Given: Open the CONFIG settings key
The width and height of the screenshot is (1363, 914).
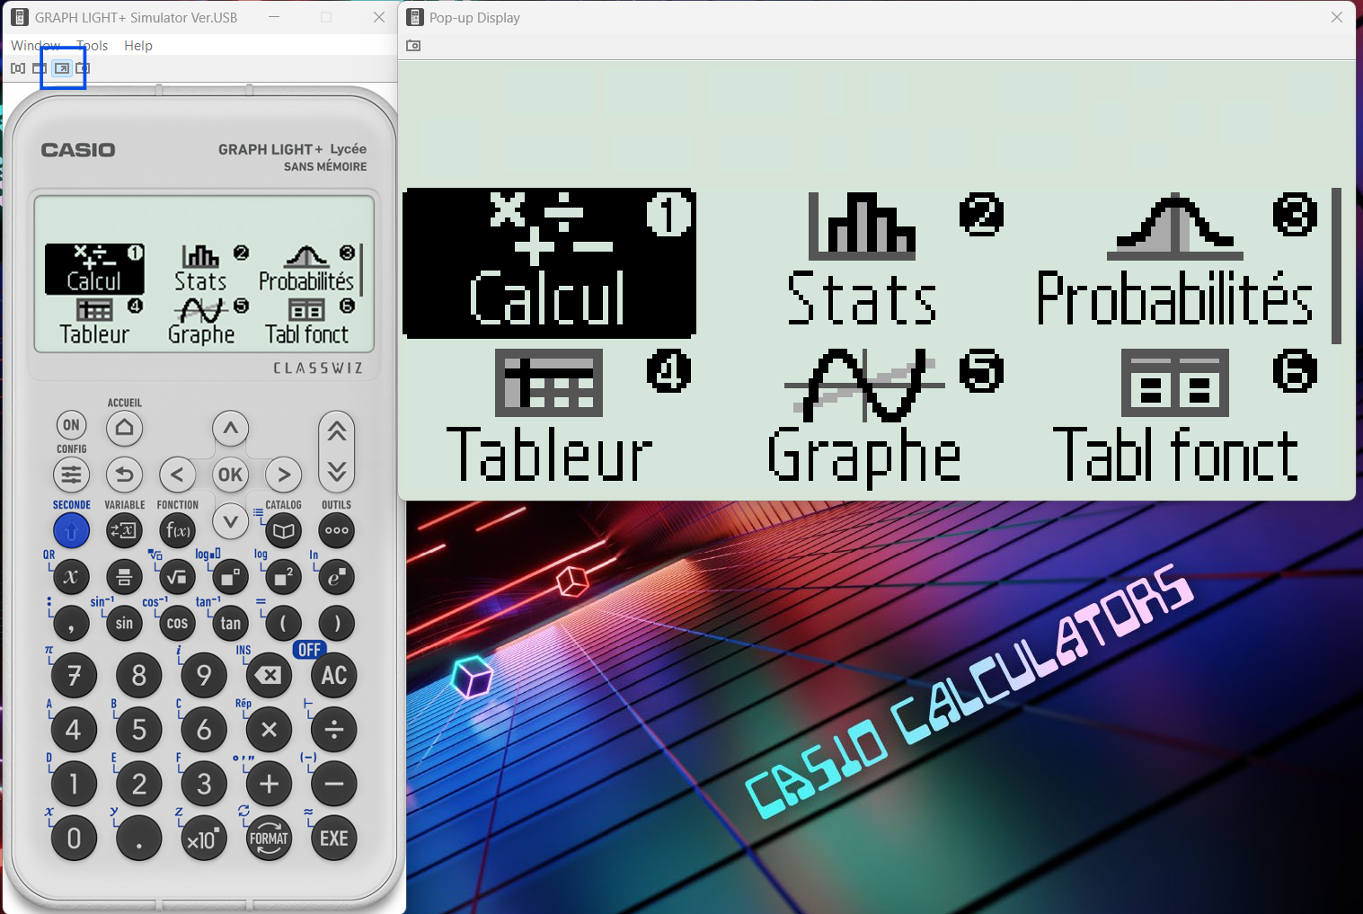Looking at the screenshot, I should [x=72, y=475].
